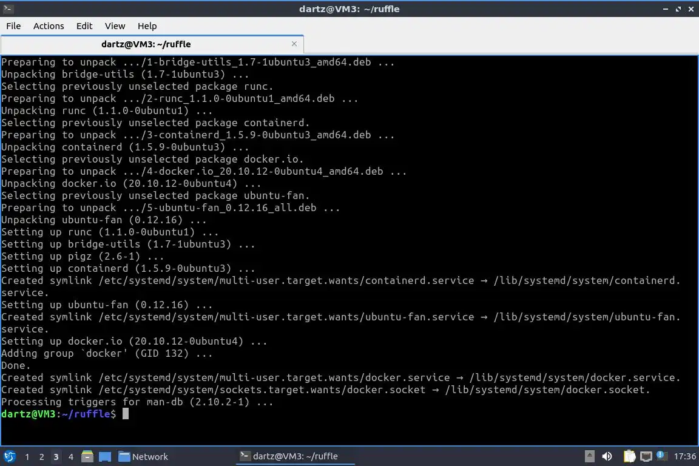Click 'Setting up docker.io (20.10.12-0ubuntu4)' line
This screenshot has width=699, height=466.
pyautogui.click(x=134, y=341)
